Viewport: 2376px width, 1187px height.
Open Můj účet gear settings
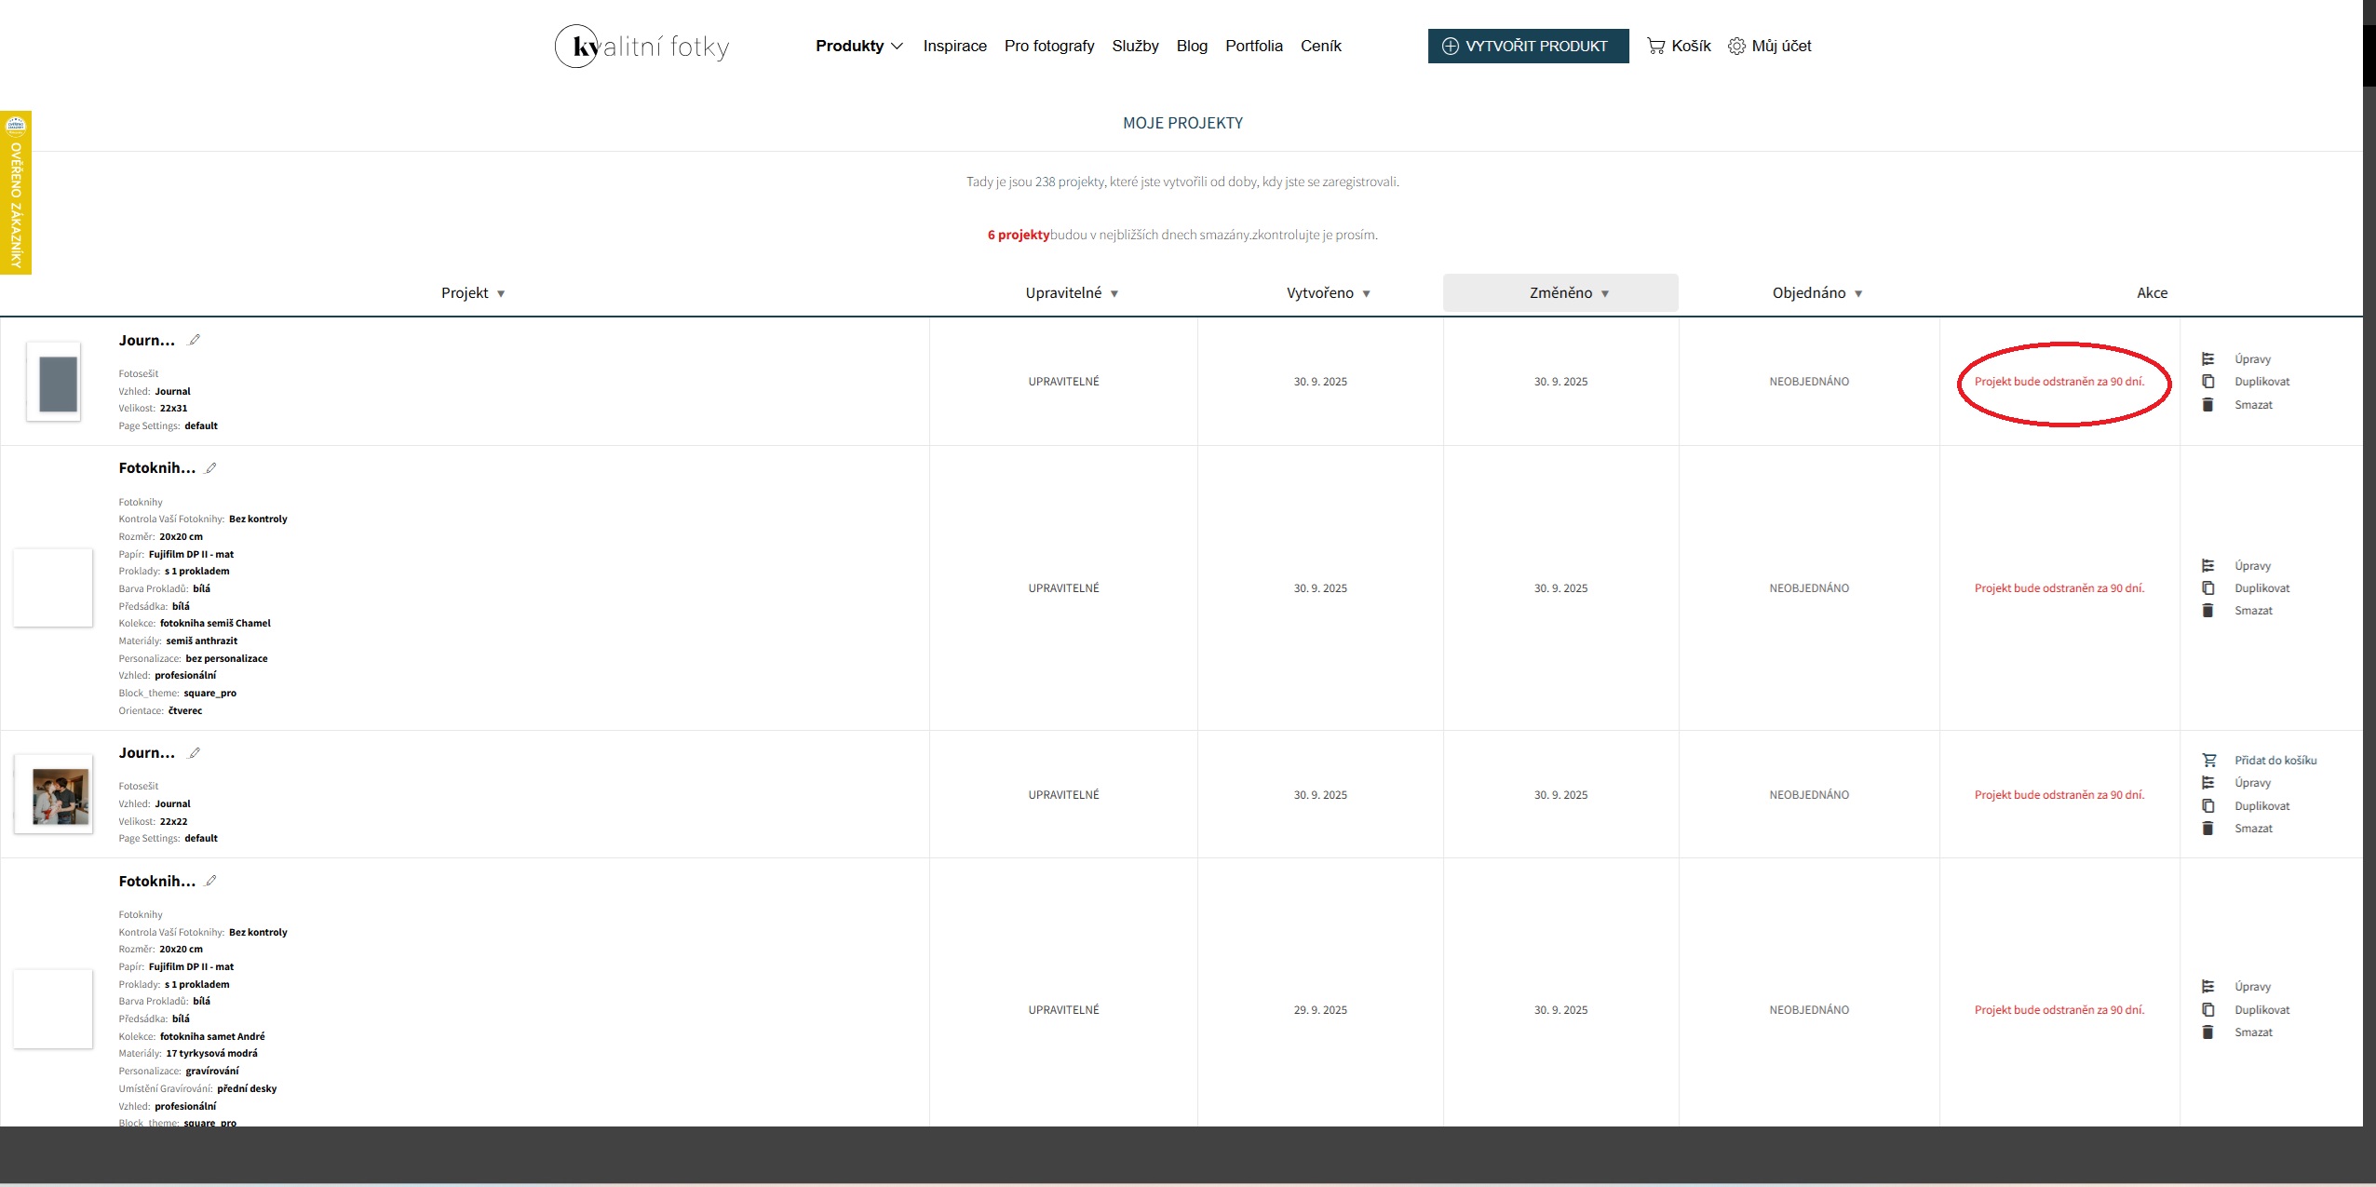coord(1736,46)
